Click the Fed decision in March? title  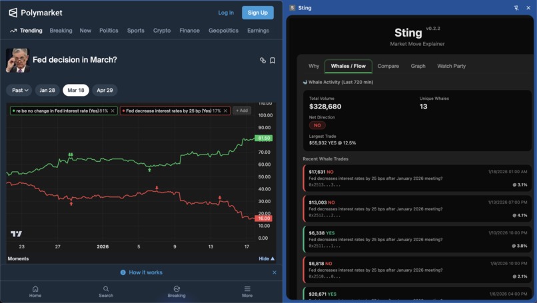[75, 59]
